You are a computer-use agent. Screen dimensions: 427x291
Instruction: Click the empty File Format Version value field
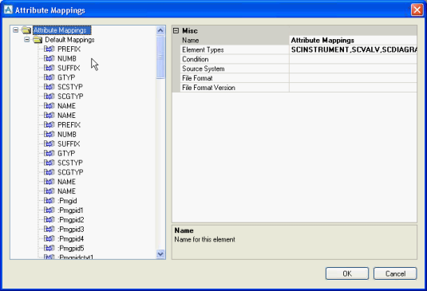pos(353,88)
